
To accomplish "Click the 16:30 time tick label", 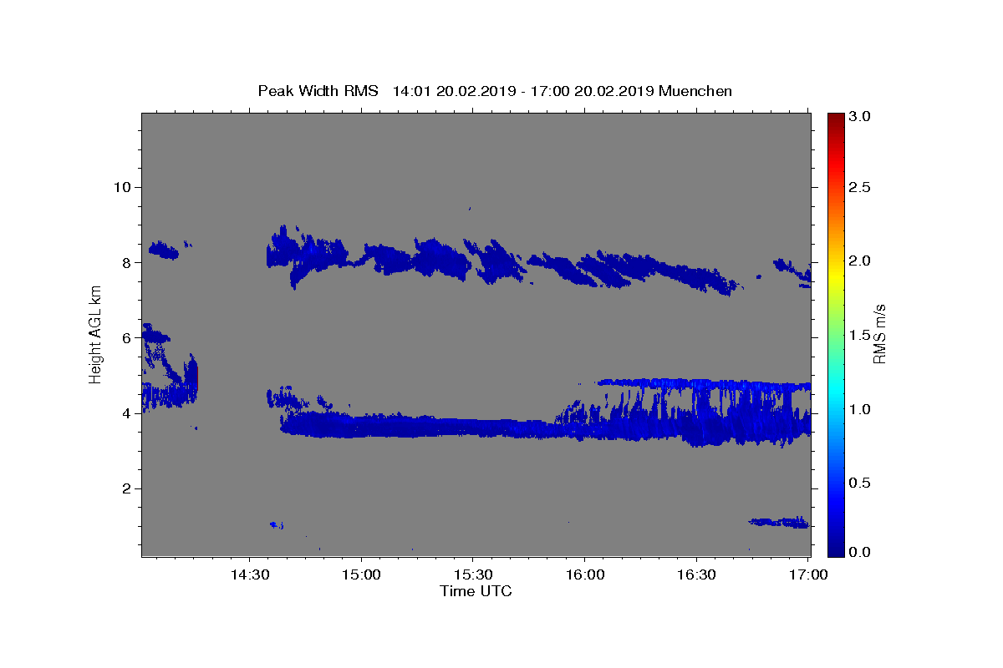I will click(696, 575).
